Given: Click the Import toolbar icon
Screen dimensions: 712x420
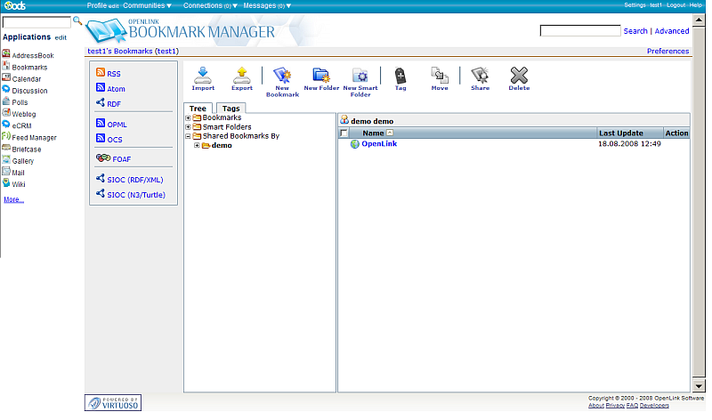Looking at the screenshot, I should [203, 76].
